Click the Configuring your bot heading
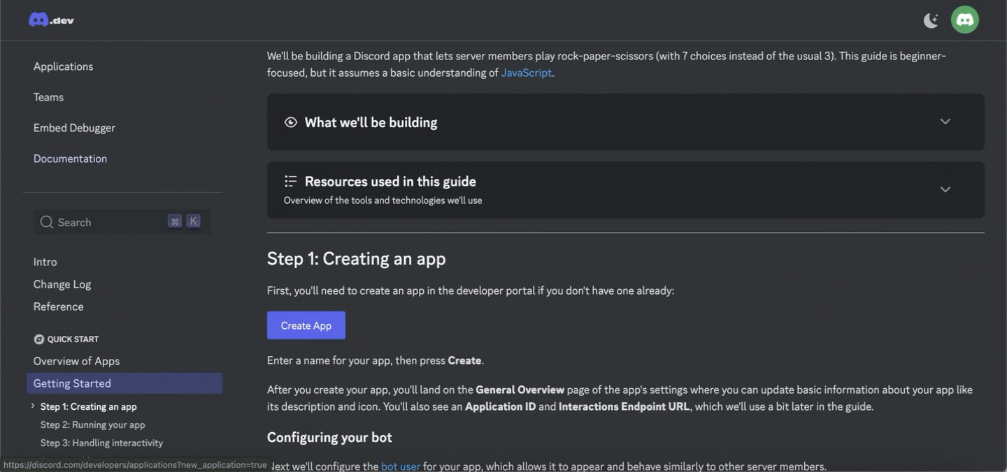Image resolution: width=1007 pixels, height=472 pixels. point(329,437)
